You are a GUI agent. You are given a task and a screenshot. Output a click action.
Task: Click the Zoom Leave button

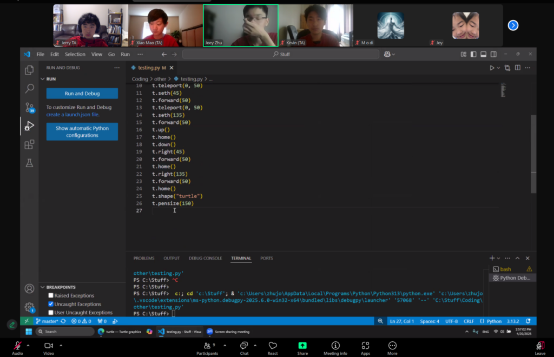[540, 348]
